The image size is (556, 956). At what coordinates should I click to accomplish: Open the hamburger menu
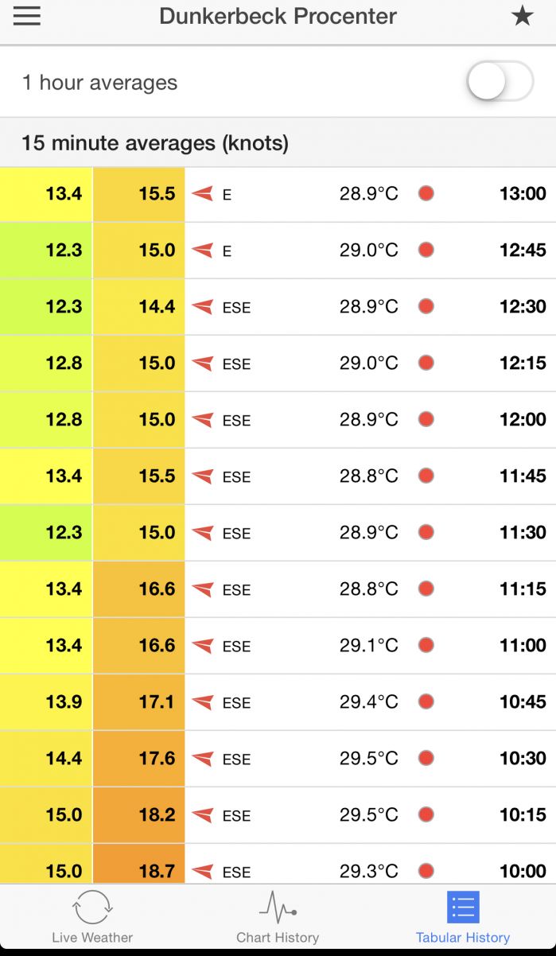pos(27,16)
